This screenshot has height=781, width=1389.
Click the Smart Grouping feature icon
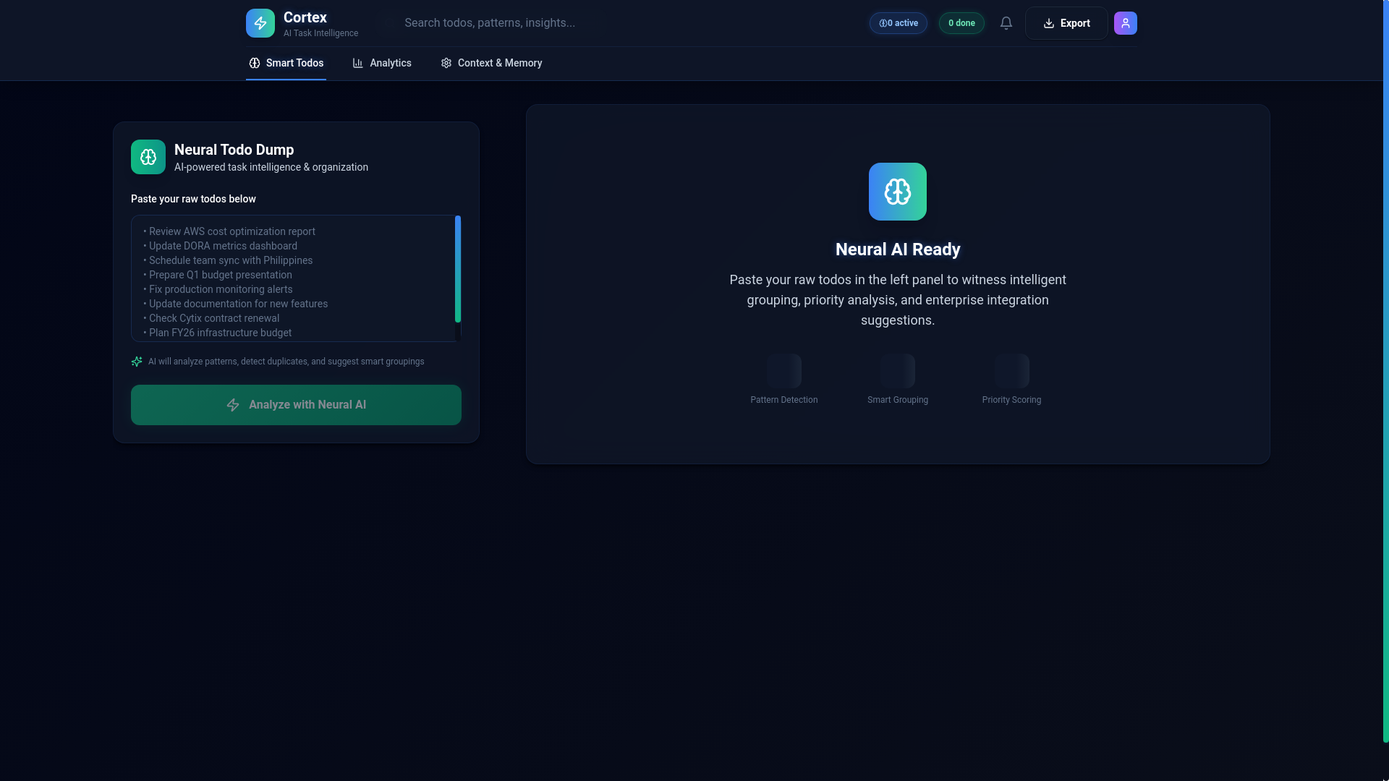898,371
